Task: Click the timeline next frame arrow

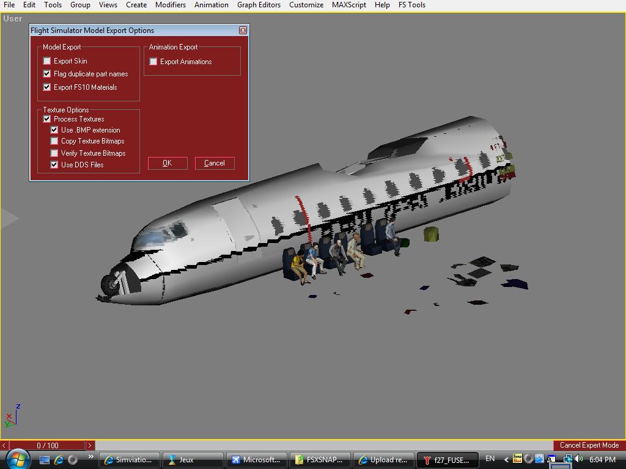Action: tap(90, 446)
